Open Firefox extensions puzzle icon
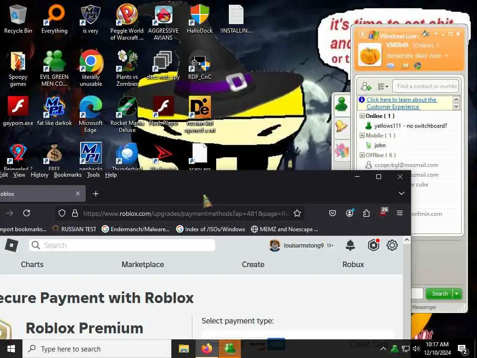The height and width of the screenshot is (358, 477). 366,213
